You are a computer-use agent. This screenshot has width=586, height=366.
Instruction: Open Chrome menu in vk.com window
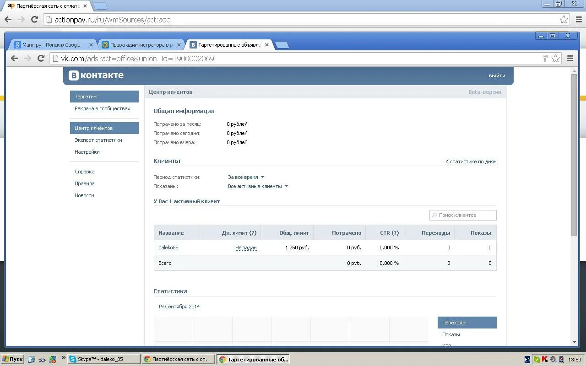tap(570, 58)
